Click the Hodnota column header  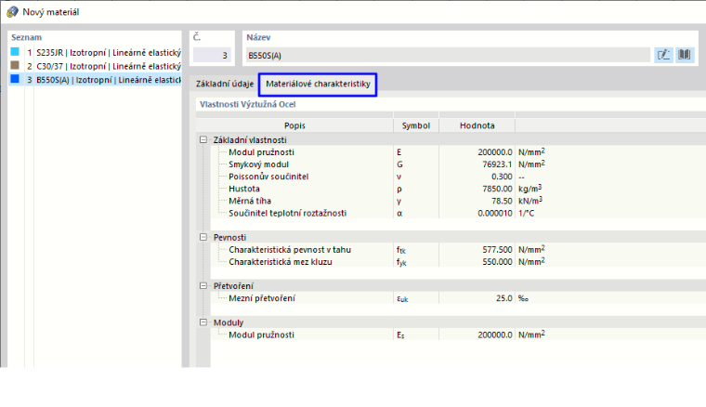click(x=477, y=125)
